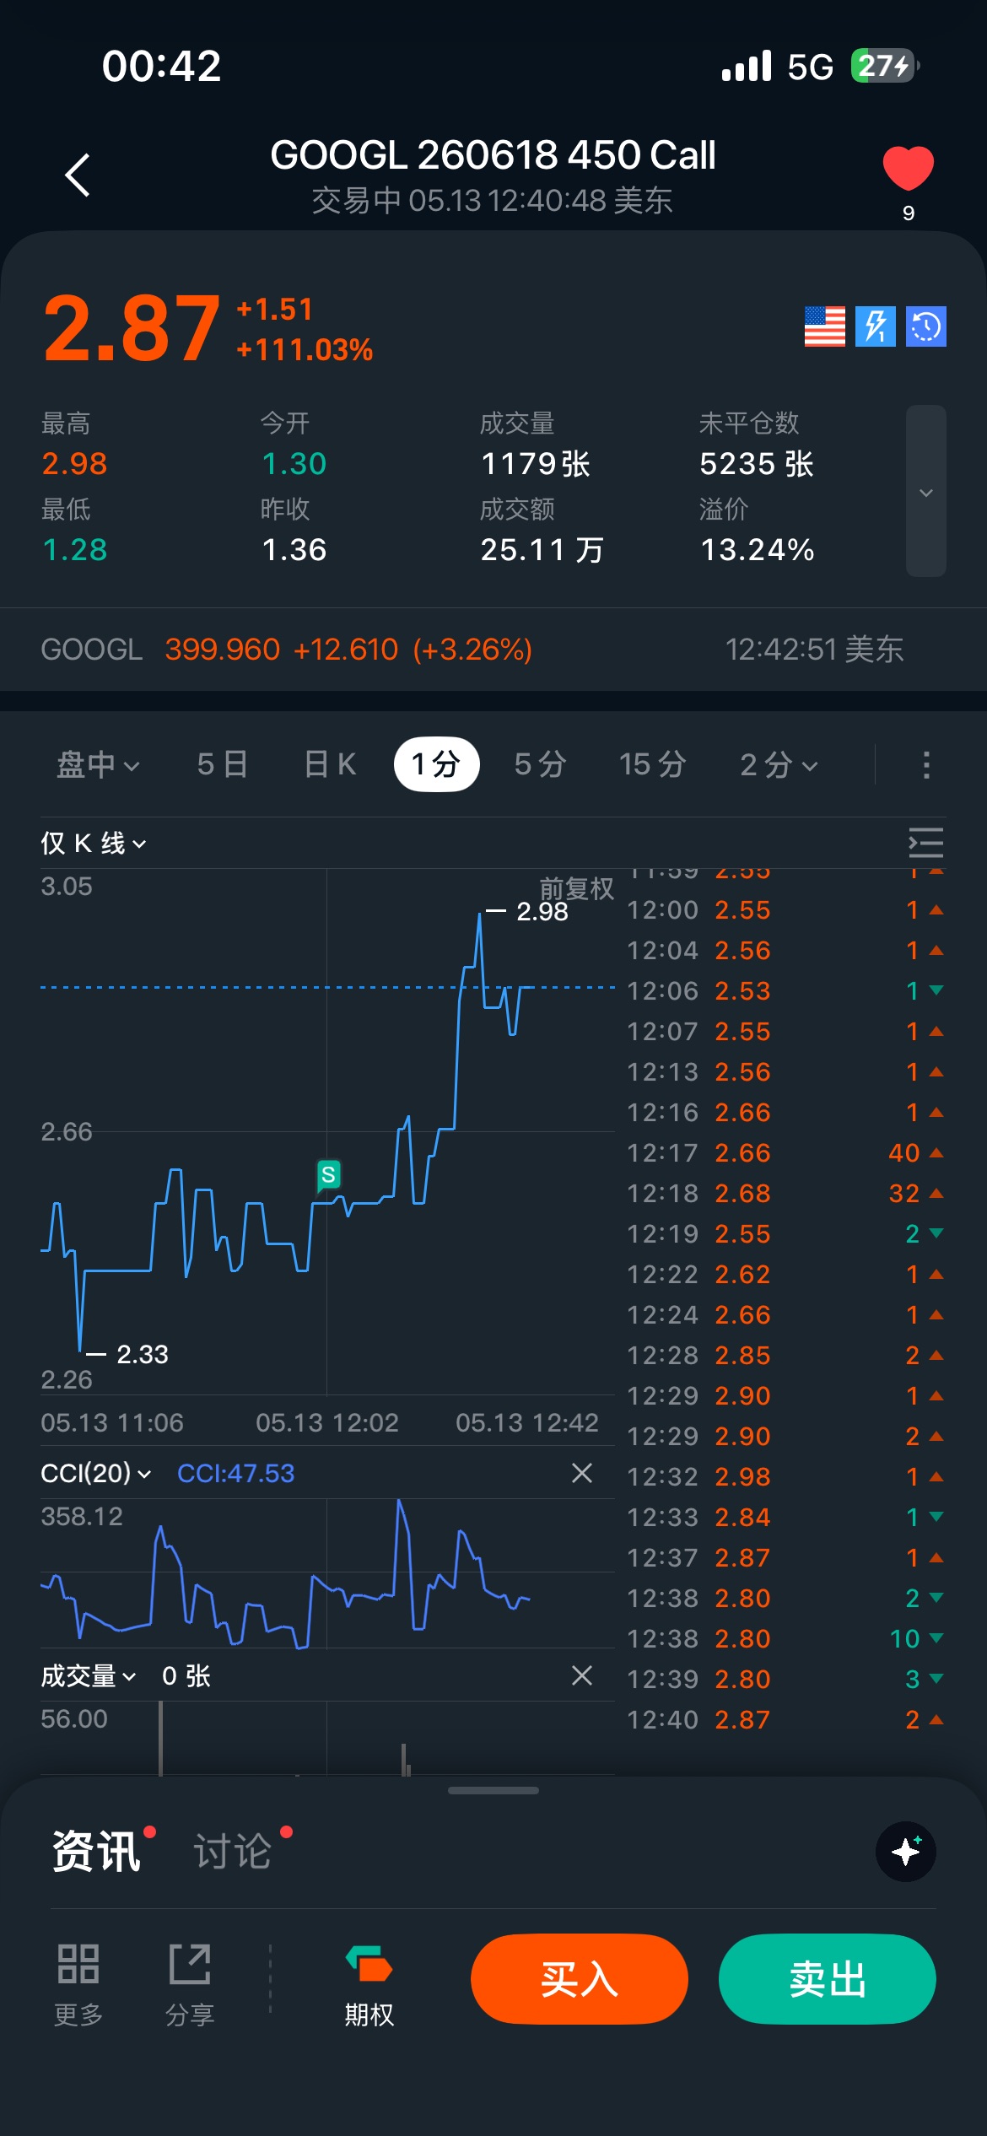Switch to the 15分 chart tab
Viewport: 987px width, 2136px height.
click(652, 765)
